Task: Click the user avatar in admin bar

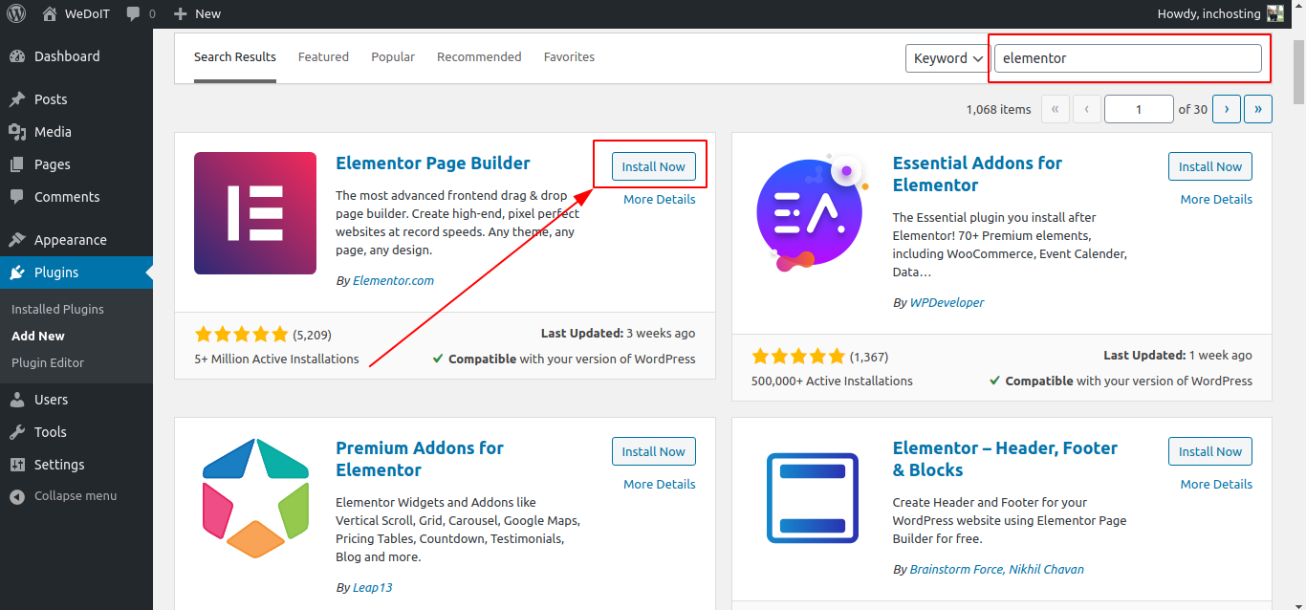Action: pos(1275,13)
